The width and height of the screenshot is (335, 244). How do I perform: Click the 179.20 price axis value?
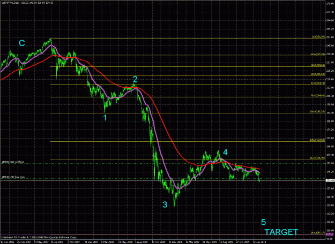330,129
